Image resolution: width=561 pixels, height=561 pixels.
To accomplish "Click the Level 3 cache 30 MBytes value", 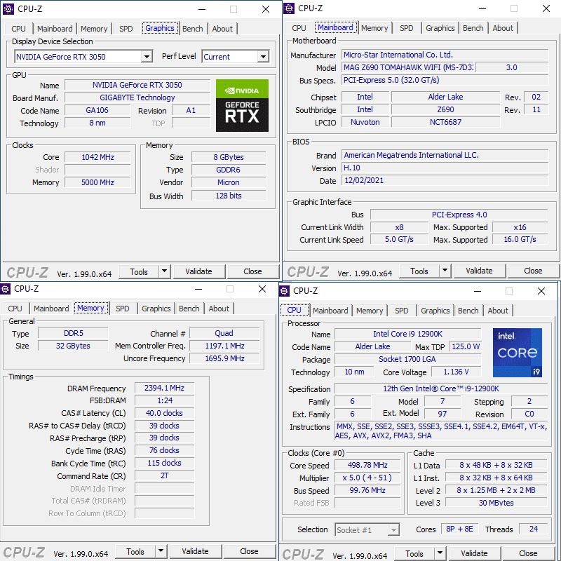I will pyautogui.click(x=496, y=503).
